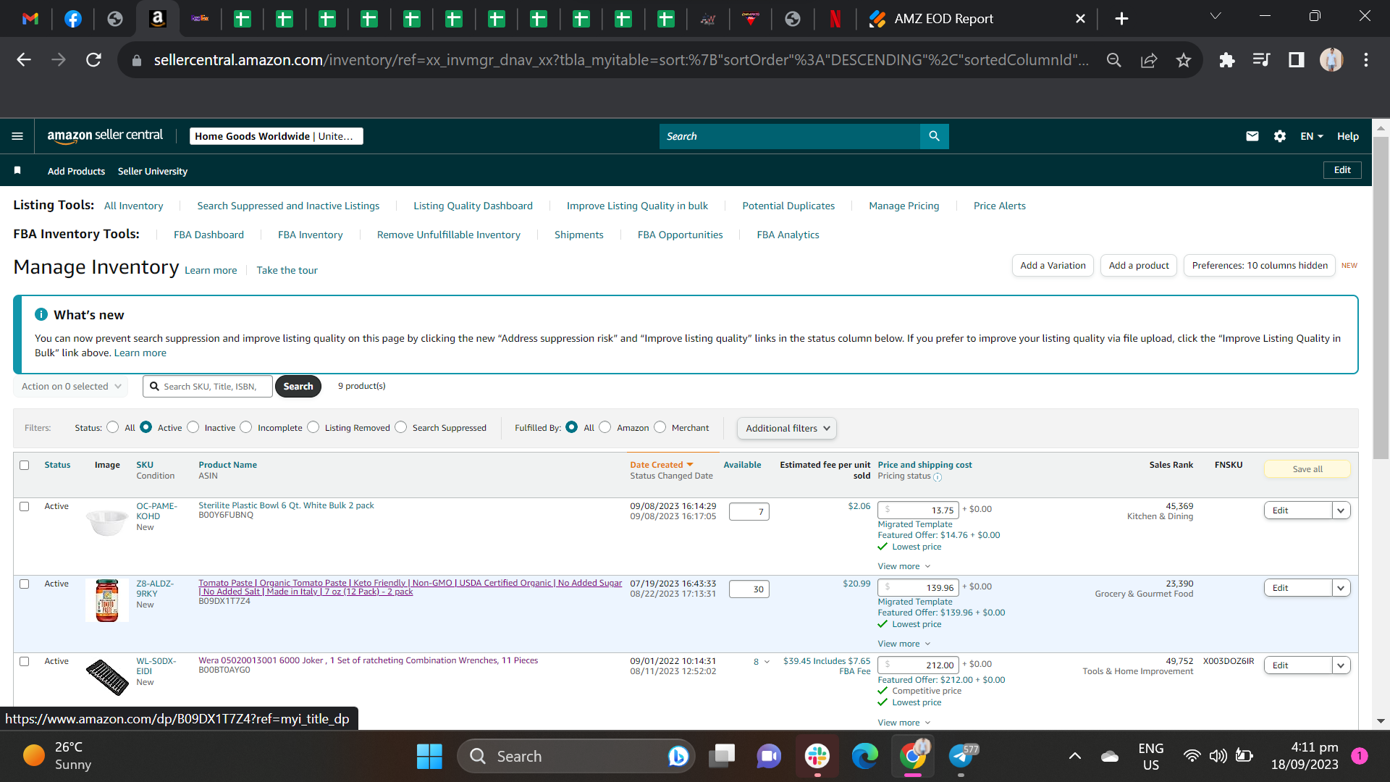The image size is (1390, 782).
Task: Go back with the browser back arrow
Action: point(24,60)
